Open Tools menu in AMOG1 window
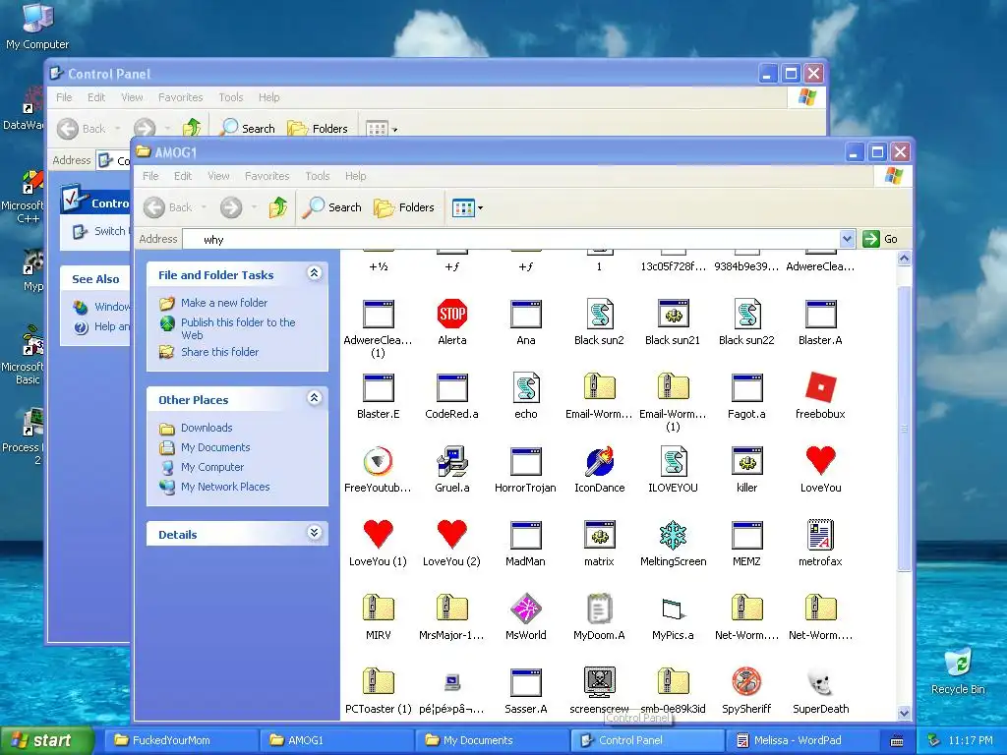Image resolution: width=1007 pixels, height=755 pixels. point(318,176)
